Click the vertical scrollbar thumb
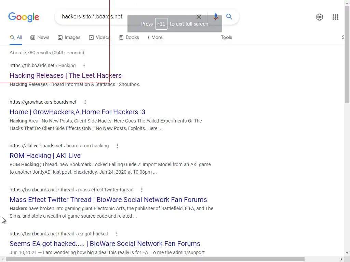The width and height of the screenshot is (350, 262). [x=347, y=55]
